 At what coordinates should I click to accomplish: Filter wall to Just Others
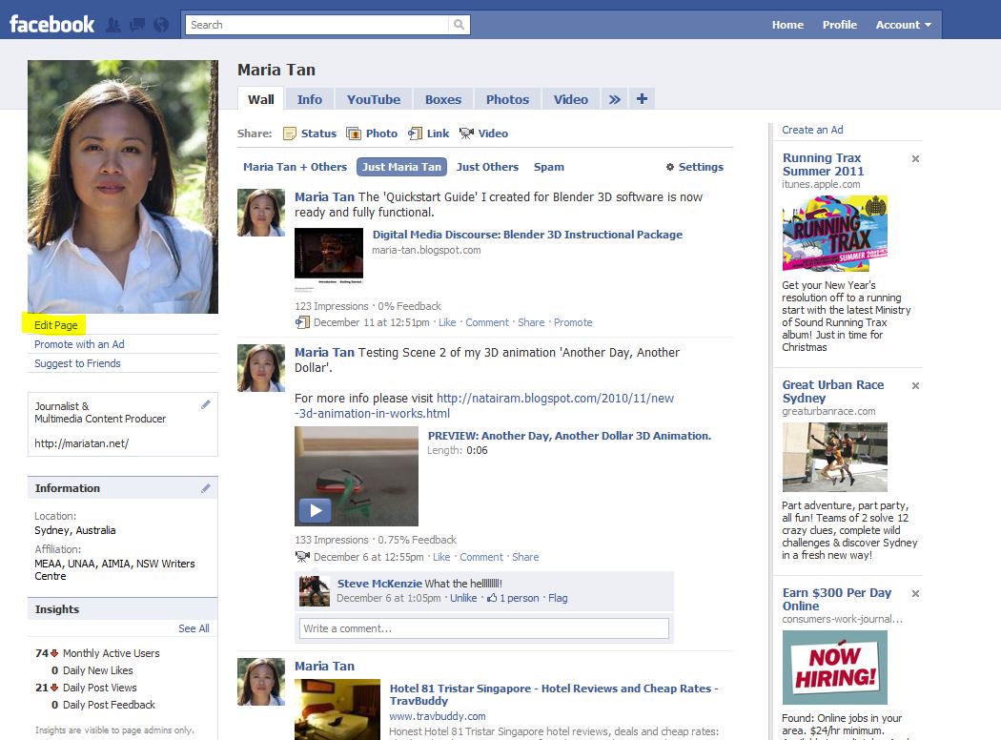click(487, 167)
